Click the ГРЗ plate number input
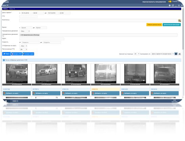185x141 pixels. (x=28, y=17)
